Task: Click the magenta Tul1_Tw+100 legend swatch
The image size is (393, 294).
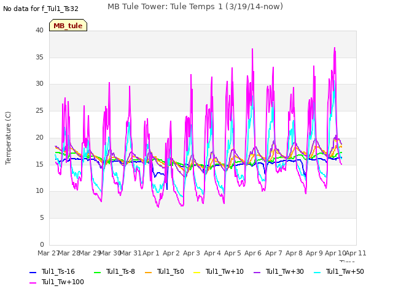Action: (33, 283)
